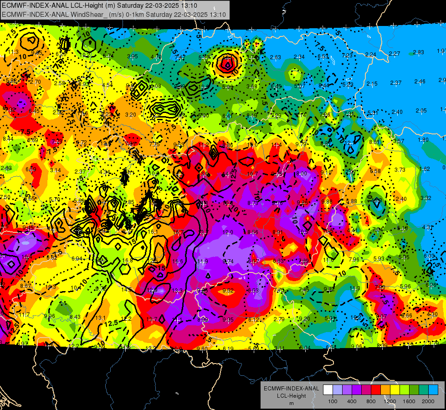This screenshot has width=446, height=410.
Task: Click the wind shear value 9.74
Action: [228, 261]
